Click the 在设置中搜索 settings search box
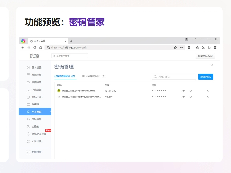231x173 pixels. coord(70,56)
